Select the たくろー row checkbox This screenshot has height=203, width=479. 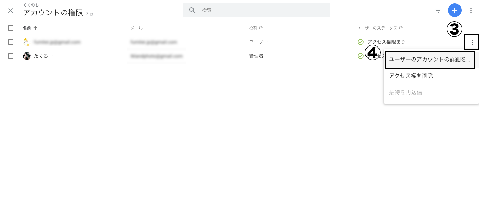click(11, 56)
